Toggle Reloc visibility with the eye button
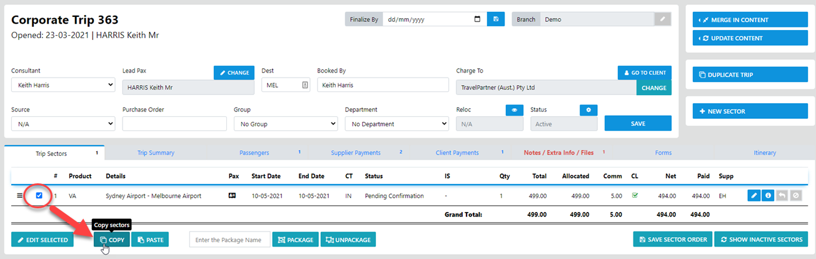Screen dimensions: 816x259 514,109
